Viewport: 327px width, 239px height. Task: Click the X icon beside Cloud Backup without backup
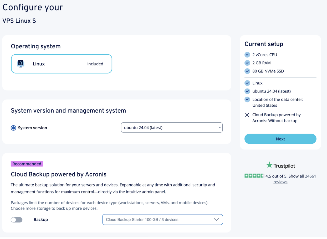click(x=247, y=115)
